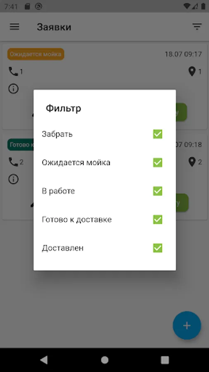Screen dimensions: 209x372
Task: Tap the phone icon on second request
Action: (13, 162)
